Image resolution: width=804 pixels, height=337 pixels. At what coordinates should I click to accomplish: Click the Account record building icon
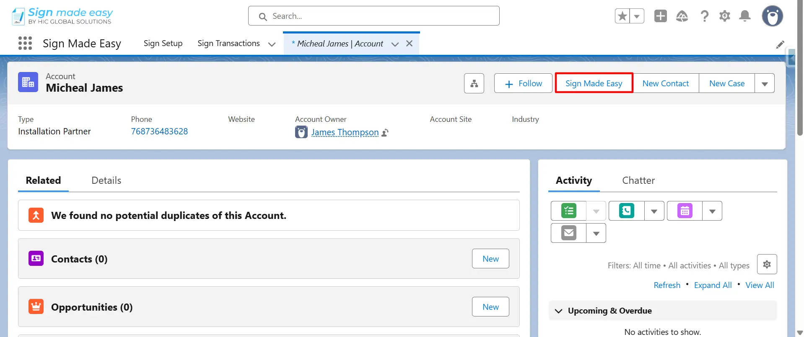click(x=28, y=82)
